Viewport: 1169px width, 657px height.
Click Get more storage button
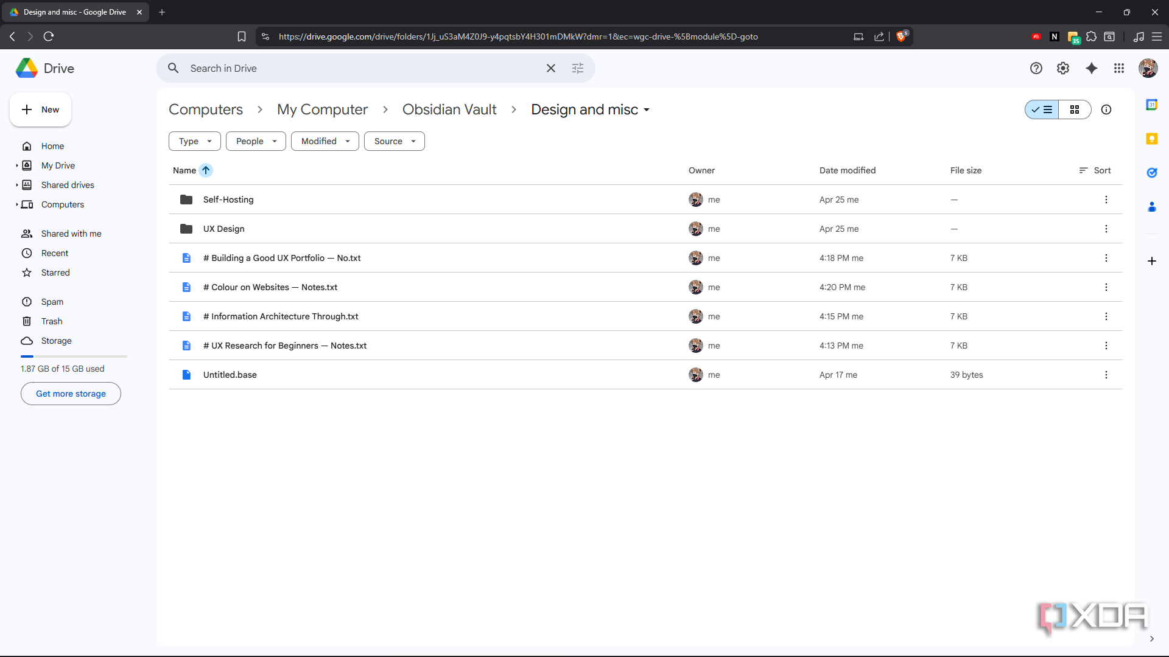coord(71,394)
